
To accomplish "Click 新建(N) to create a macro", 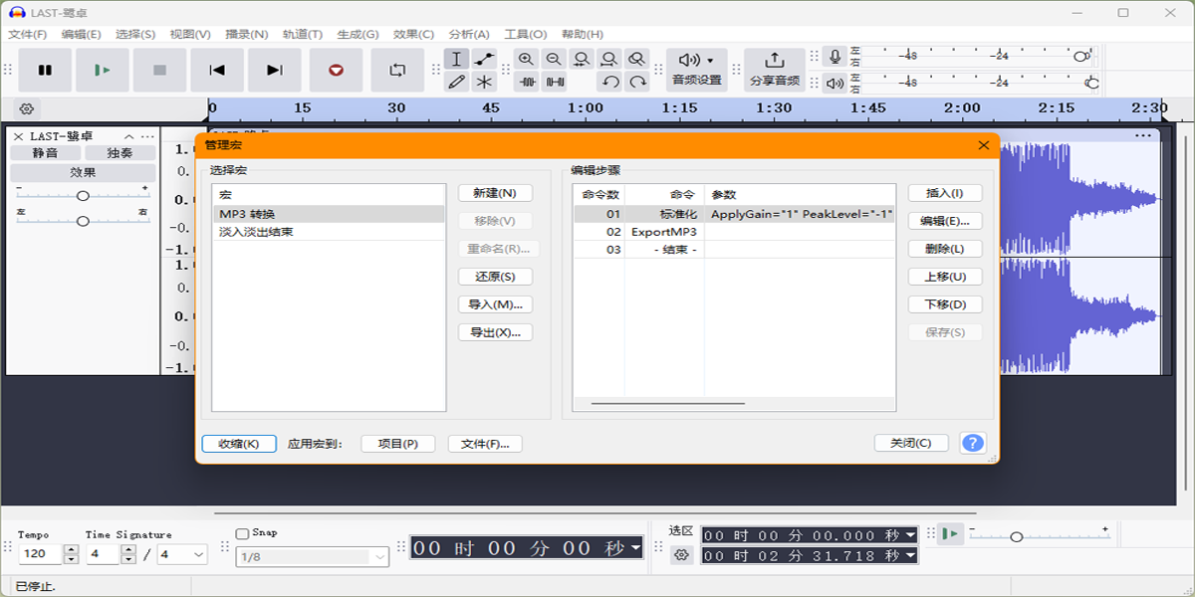I will [x=495, y=192].
